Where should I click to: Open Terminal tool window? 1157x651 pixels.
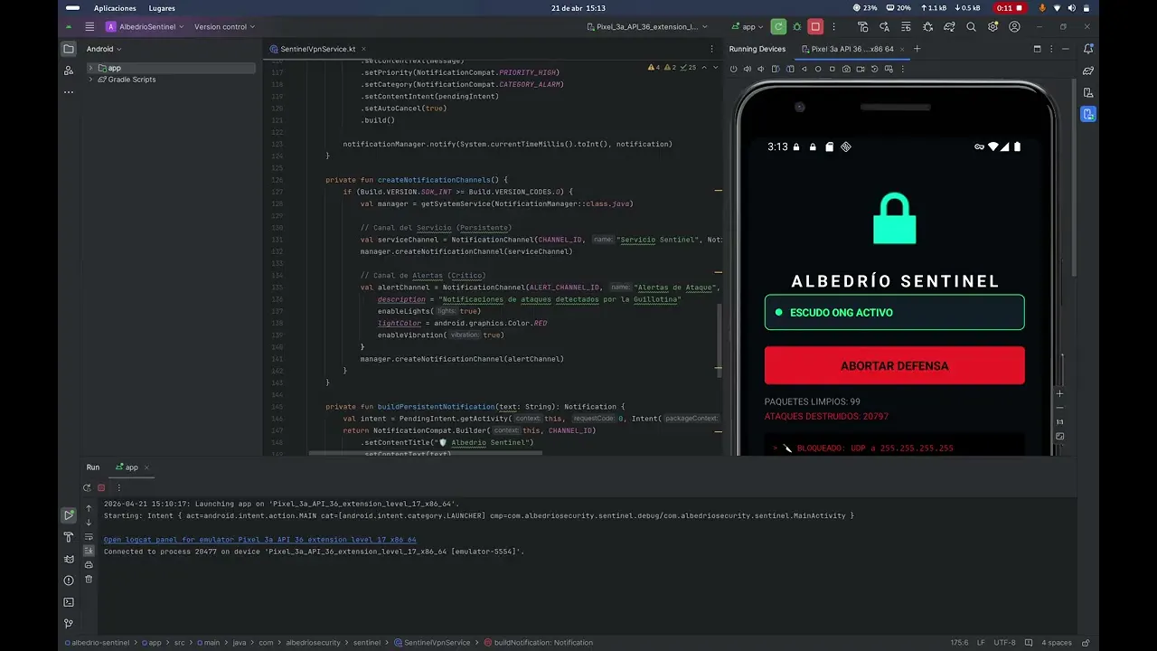click(69, 602)
